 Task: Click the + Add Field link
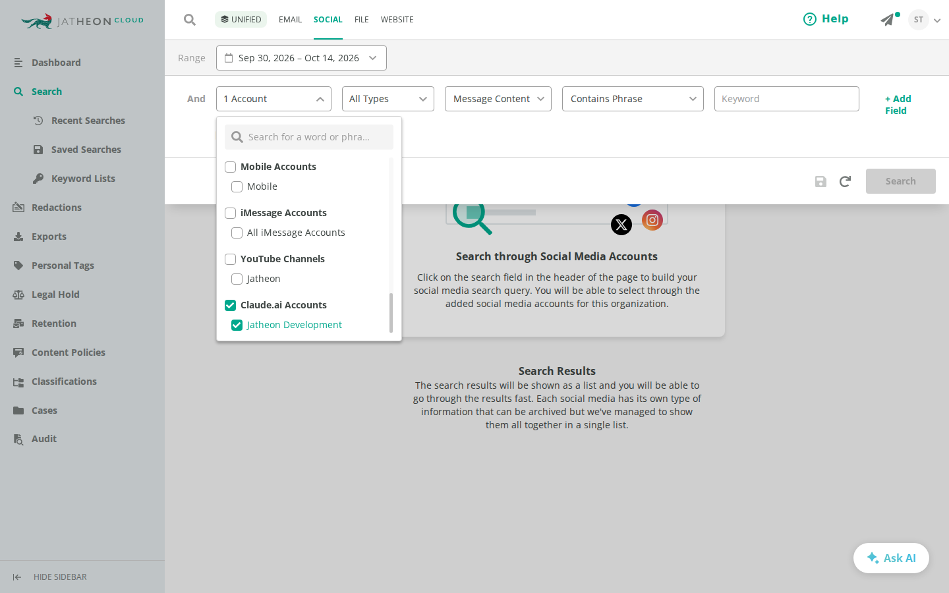[x=898, y=105]
